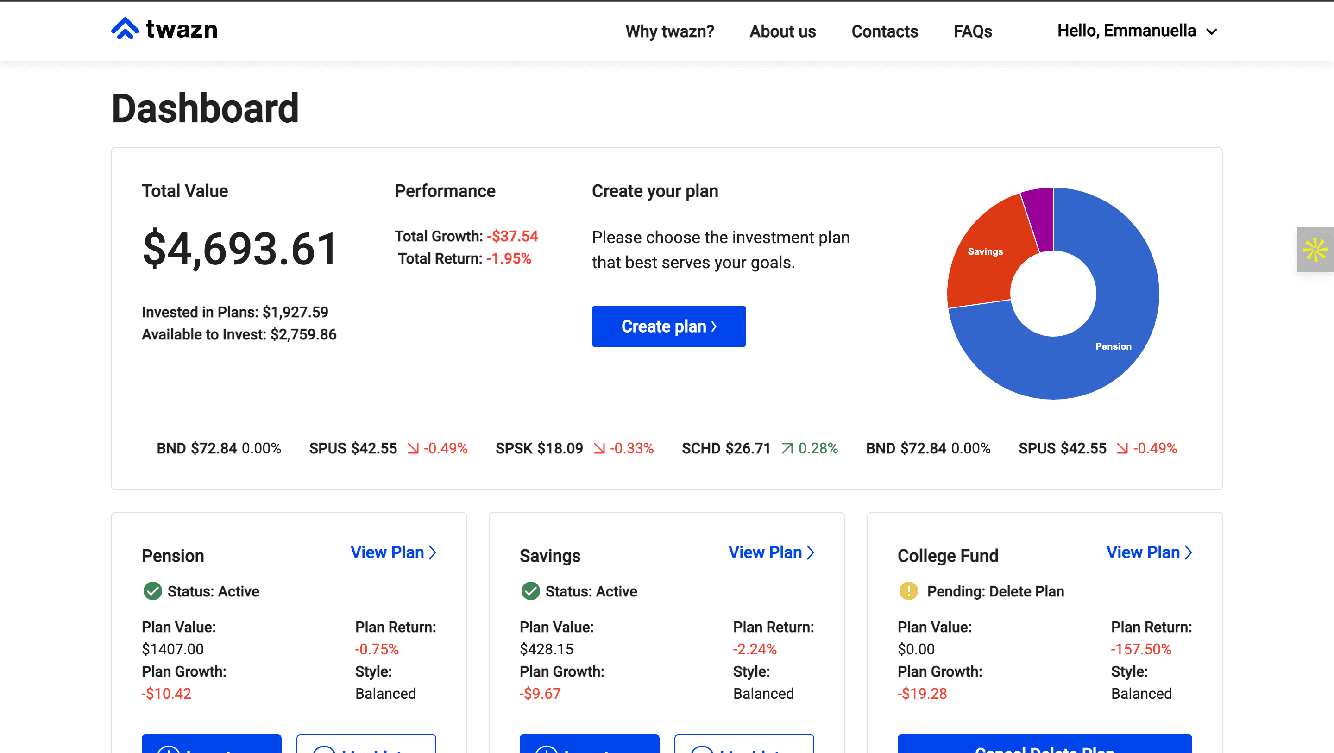
Task: Open View Plan for College Fund
Action: click(x=1149, y=552)
